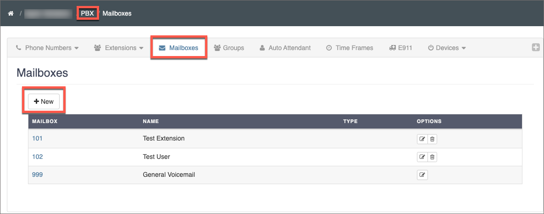Edit the General Voicemail mailbox 999
Screen dimensions: 544x214
tap(422, 175)
